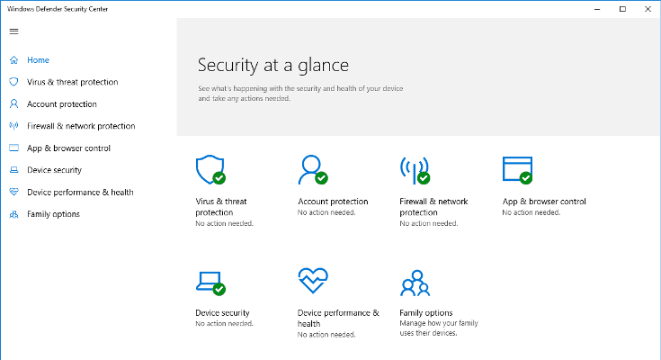Click 'No action needed.' under App & browser control tile
The height and width of the screenshot is (360, 661).
(531, 212)
